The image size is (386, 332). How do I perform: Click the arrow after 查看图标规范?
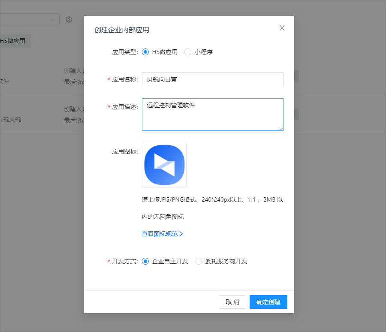point(181,234)
